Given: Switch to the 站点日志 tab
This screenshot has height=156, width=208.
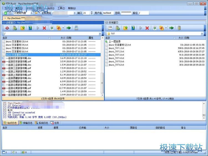Looking at the screenshot, I should pyautogui.click(x=11, y=123).
